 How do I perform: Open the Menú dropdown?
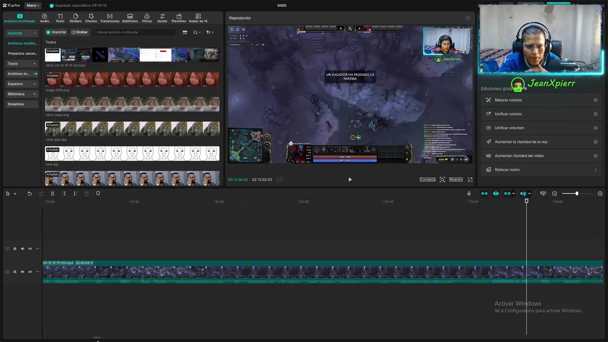[33, 5]
